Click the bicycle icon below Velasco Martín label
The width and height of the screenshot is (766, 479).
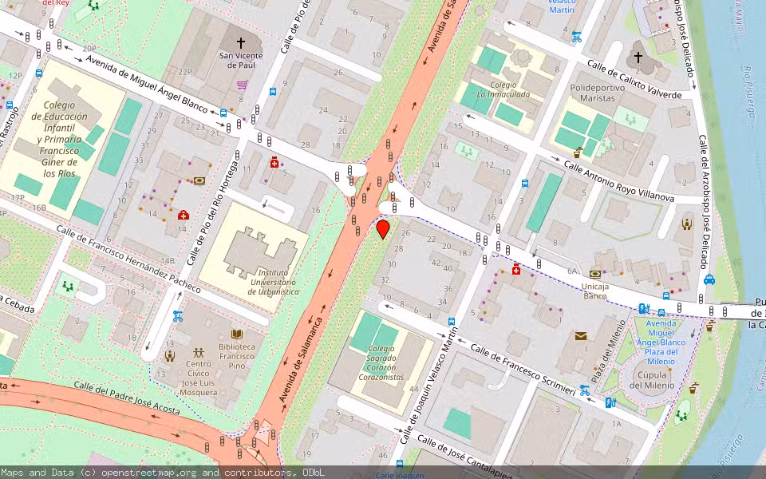tap(577, 37)
